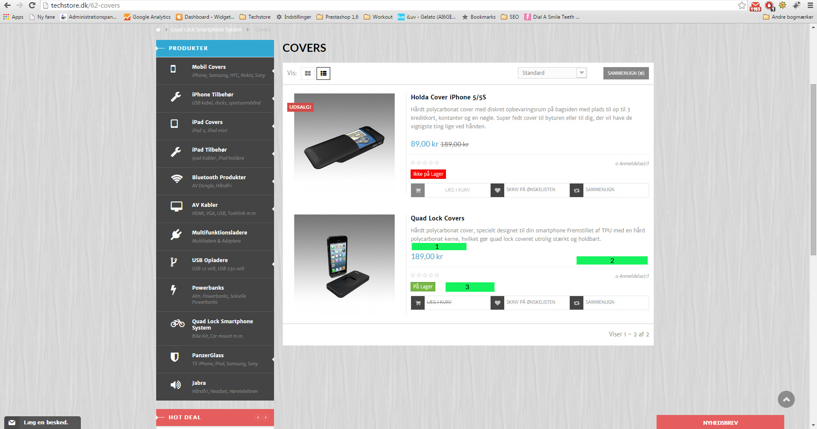Compare the Quad Lock Covers product
Image resolution: width=817 pixels, height=429 pixels.
pos(609,302)
